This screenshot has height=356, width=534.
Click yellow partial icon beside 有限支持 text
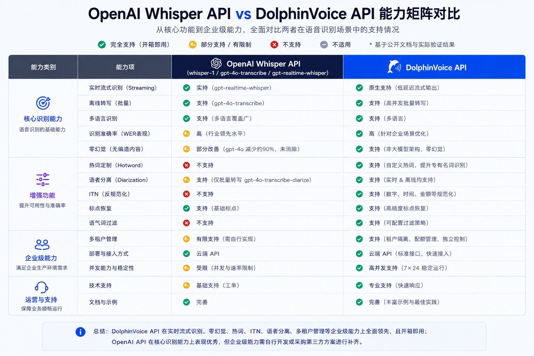click(186, 239)
